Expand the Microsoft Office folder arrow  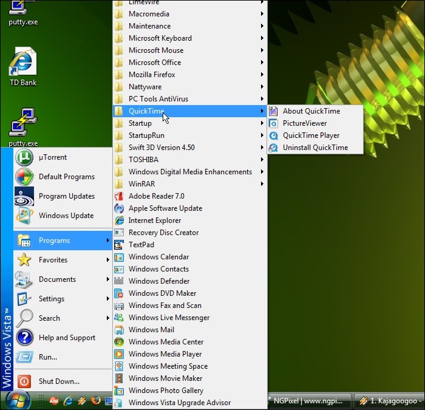(262, 63)
